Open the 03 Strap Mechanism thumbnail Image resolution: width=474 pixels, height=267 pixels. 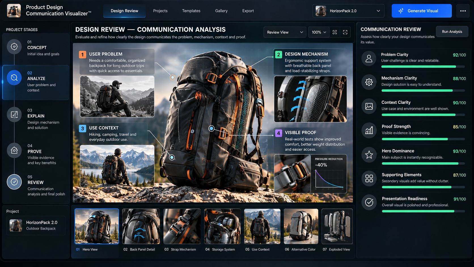pos(182,226)
